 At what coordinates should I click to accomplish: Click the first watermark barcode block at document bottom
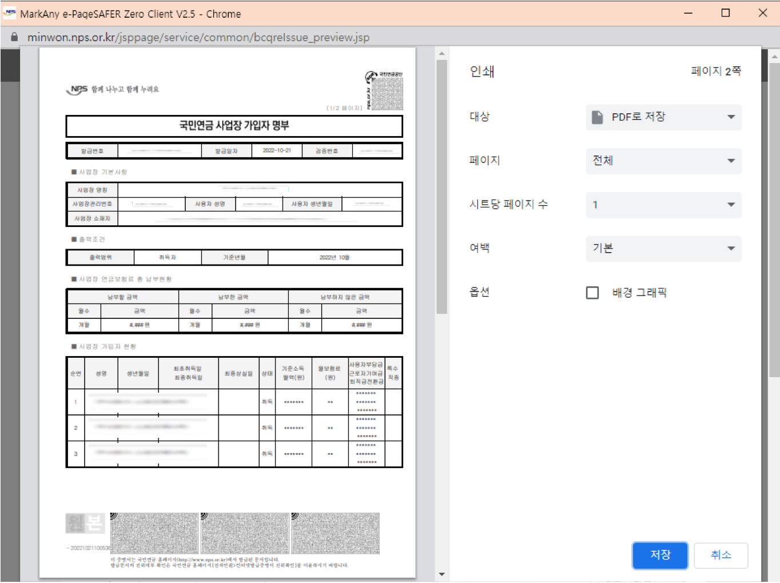154,532
